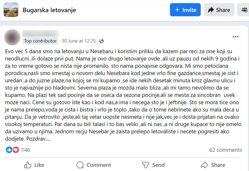
Task: View who reacted via the 146 count
Action: 26,150
